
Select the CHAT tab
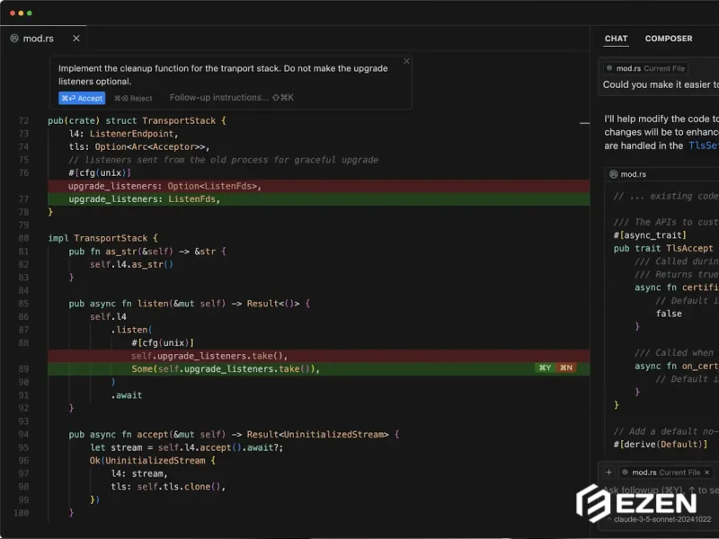point(616,38)
